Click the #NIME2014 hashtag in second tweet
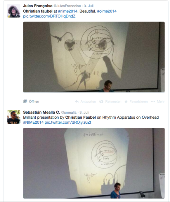 [x=33, y=122]
